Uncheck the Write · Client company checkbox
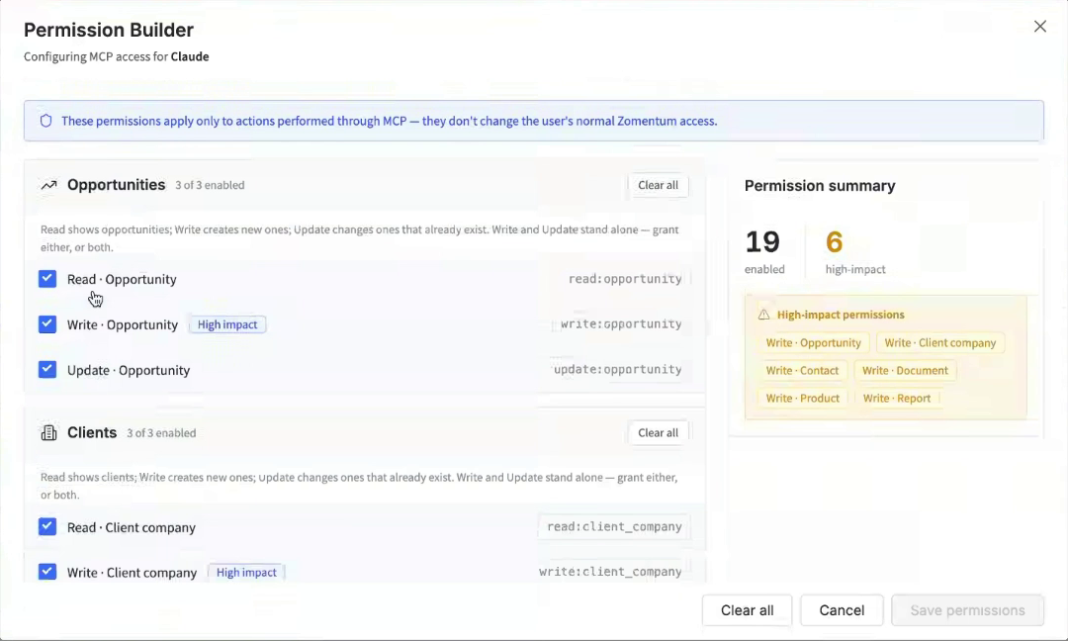 click(x=47, y=572)
